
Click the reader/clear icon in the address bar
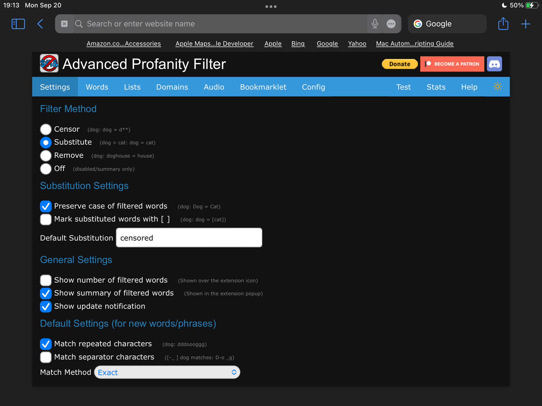[64, 24]
